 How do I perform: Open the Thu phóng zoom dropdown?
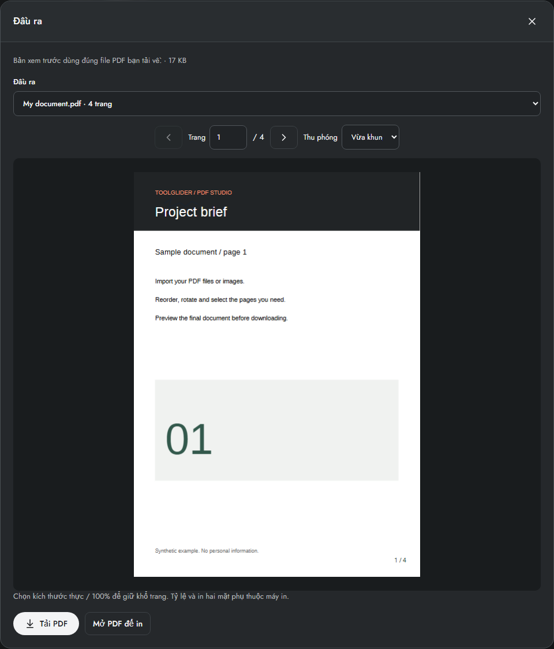point(370,137)
